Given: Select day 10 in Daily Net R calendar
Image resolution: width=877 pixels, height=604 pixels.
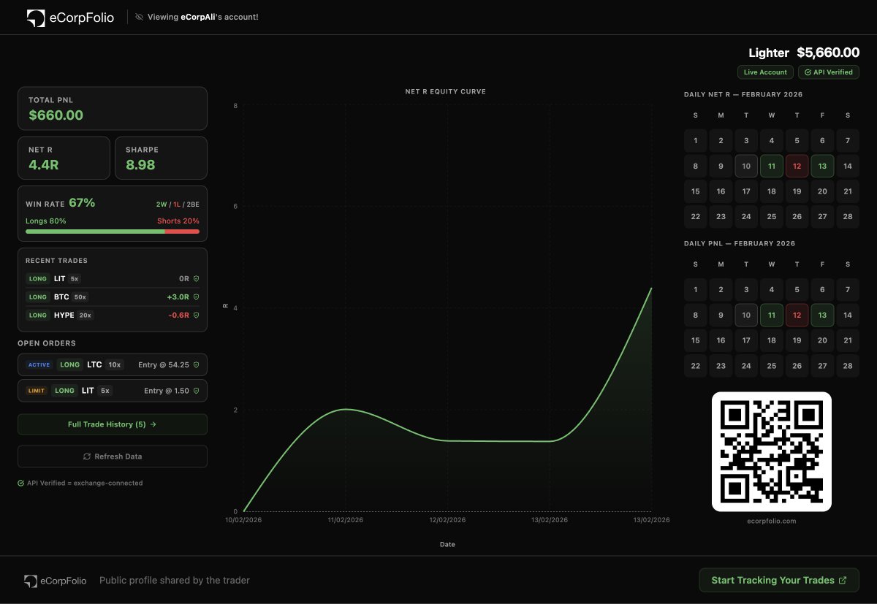Looking at the screenshot, I should (x=746, y=167).
